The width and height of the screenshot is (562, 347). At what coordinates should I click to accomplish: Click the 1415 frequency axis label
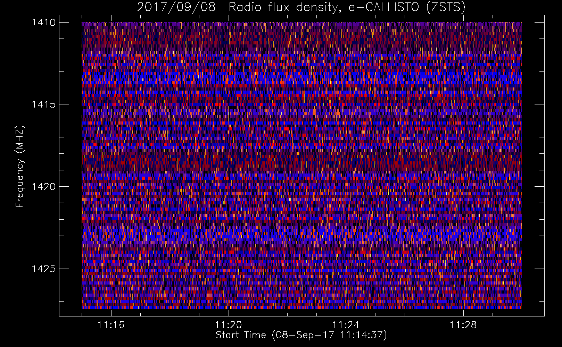43,104
